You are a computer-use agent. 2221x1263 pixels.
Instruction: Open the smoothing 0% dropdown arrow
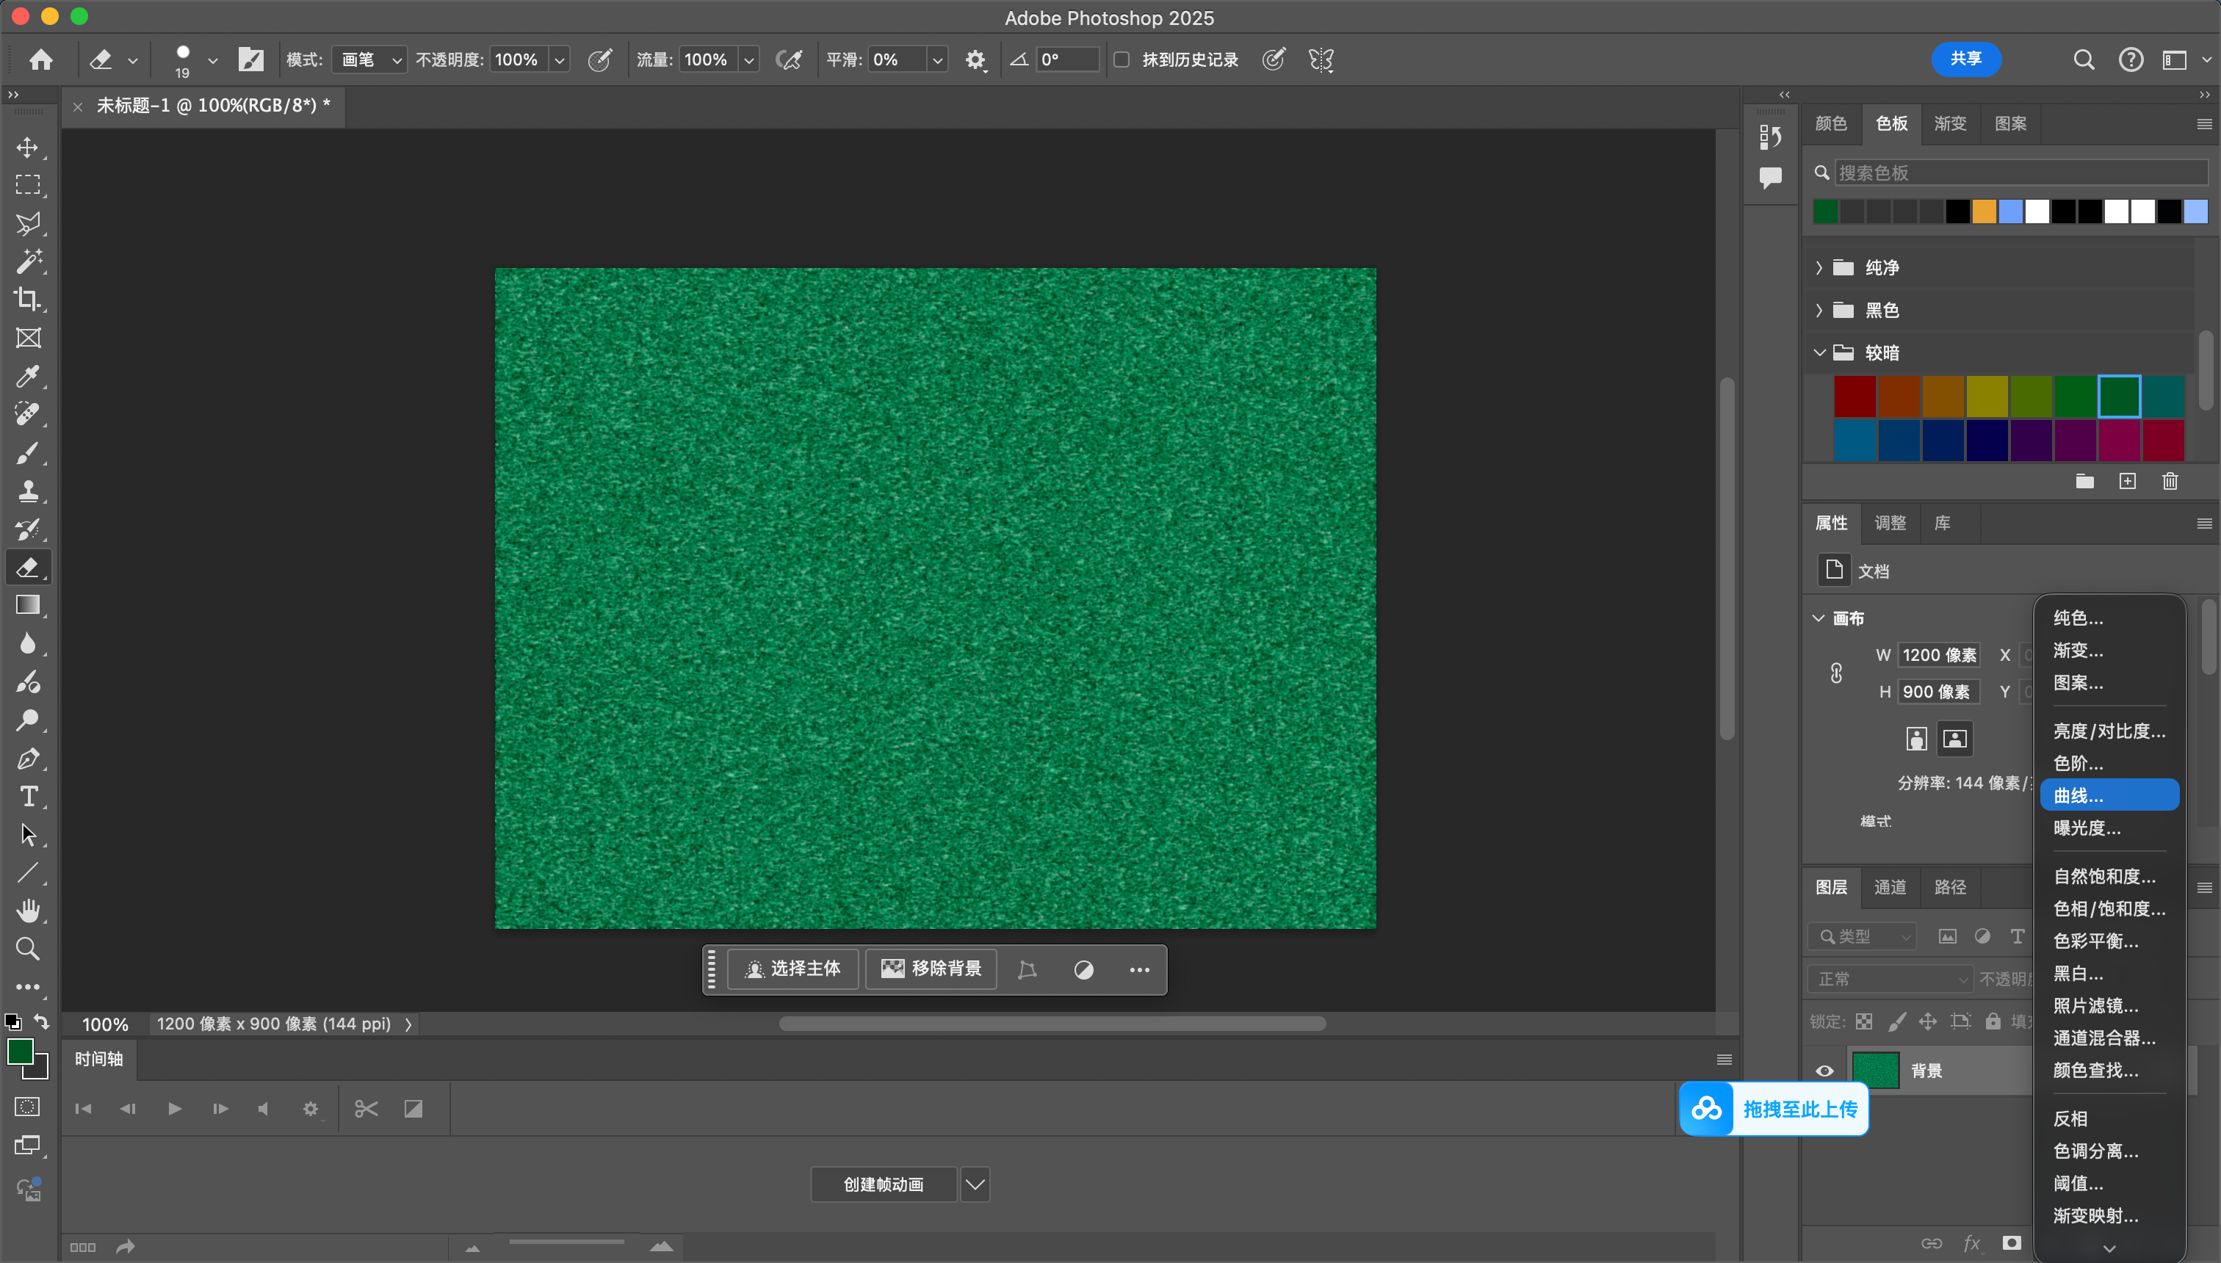(x=937, y=60)
